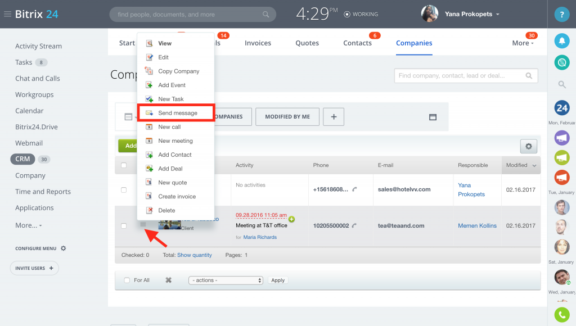Enable the For All checkbox
The image size is (576, 326).
click(x=127, y=280)
